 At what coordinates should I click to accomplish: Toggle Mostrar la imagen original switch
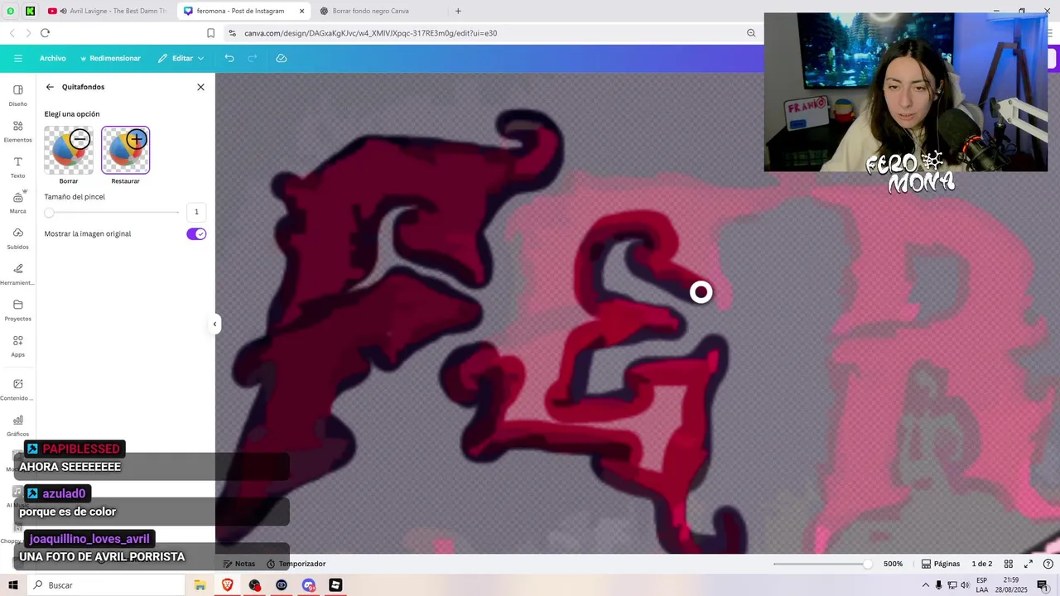tap(196, 234)
